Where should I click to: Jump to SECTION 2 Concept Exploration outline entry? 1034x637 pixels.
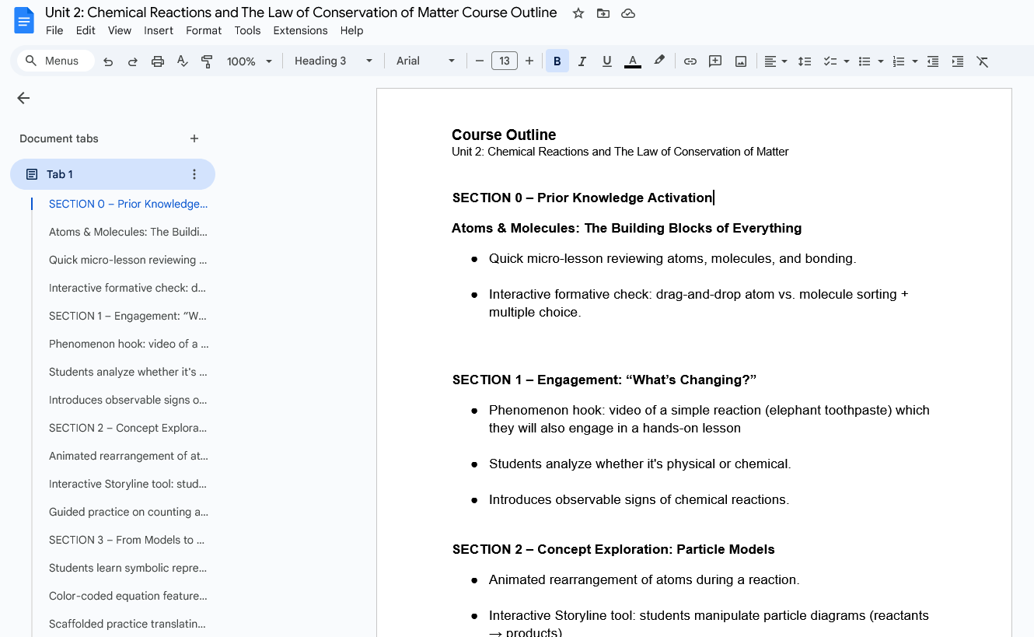pyautogui.click(x=128, y=428)
